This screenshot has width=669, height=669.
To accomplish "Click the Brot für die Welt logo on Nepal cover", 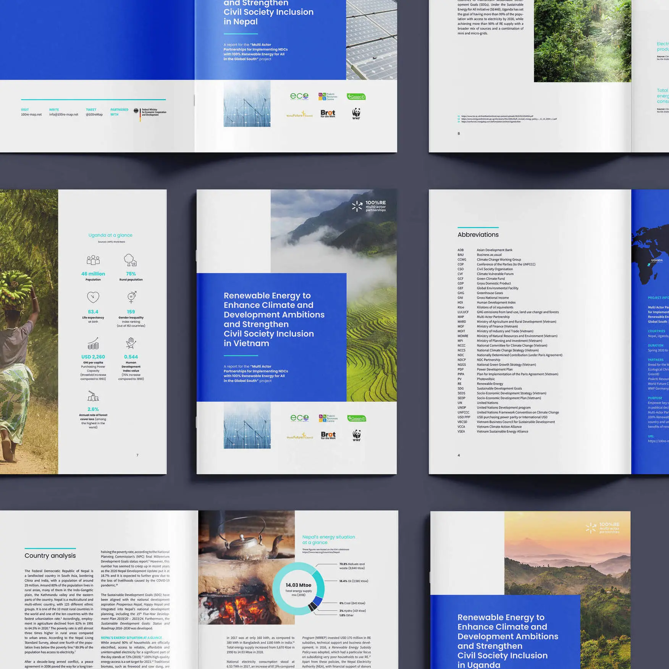I will tap(328, 113).
